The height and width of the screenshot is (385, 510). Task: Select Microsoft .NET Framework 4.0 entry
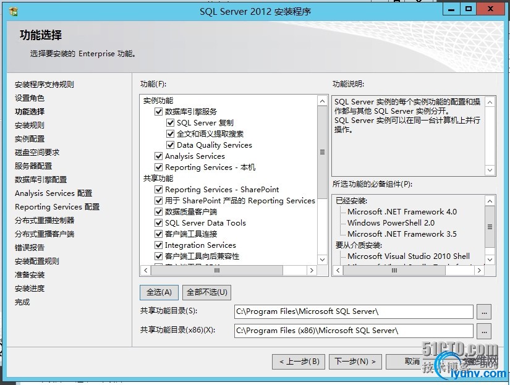[402, 212]
